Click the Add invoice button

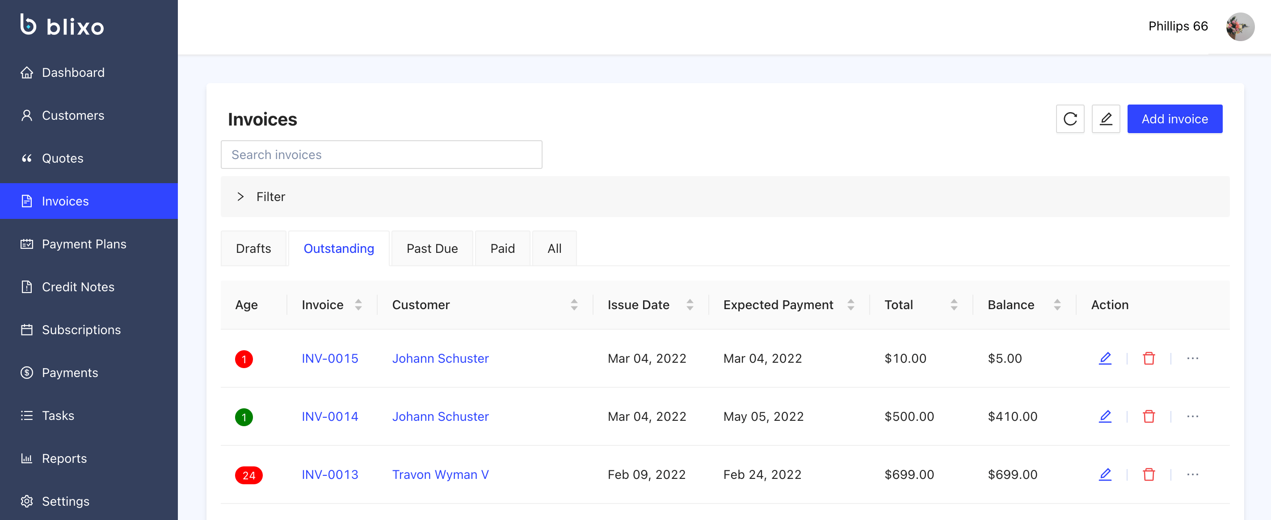(x=1174, y=119)
